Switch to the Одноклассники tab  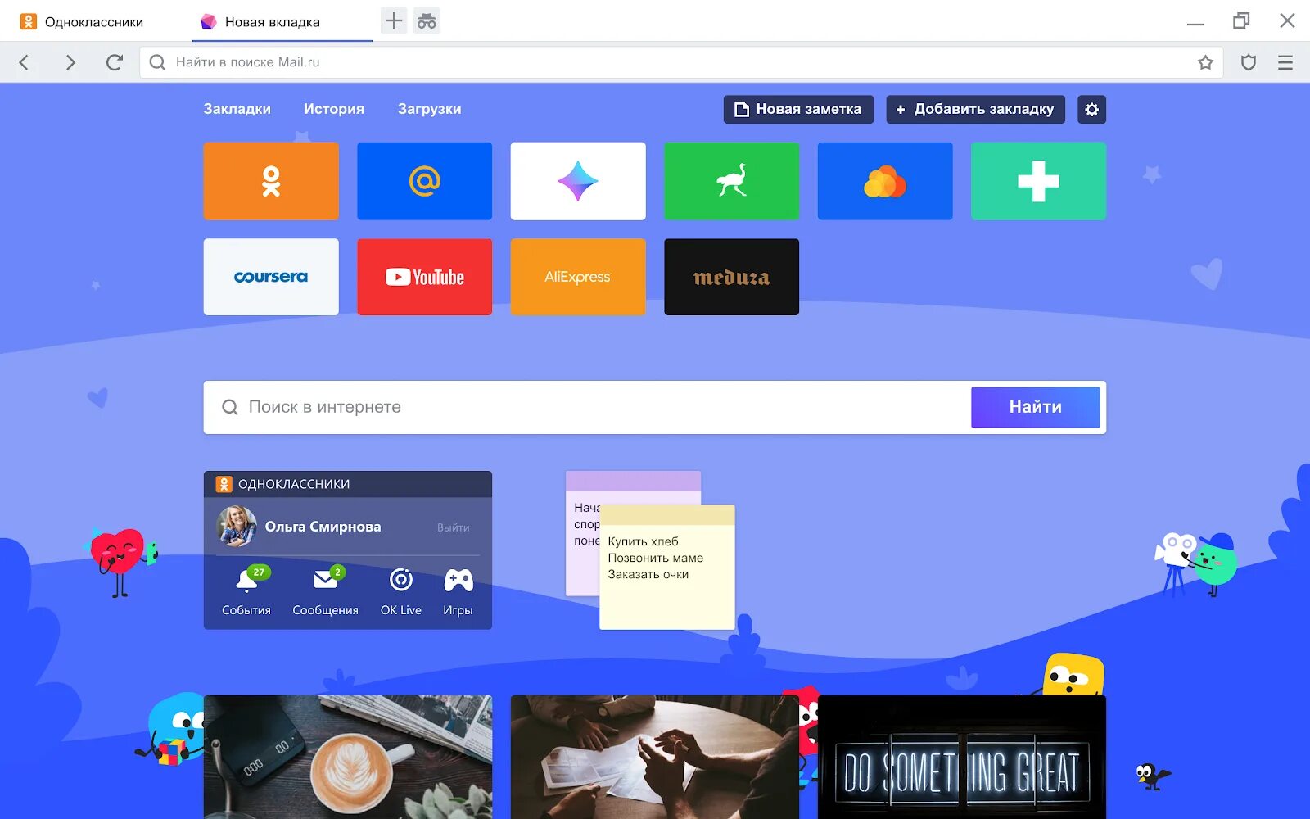[94, 21]
